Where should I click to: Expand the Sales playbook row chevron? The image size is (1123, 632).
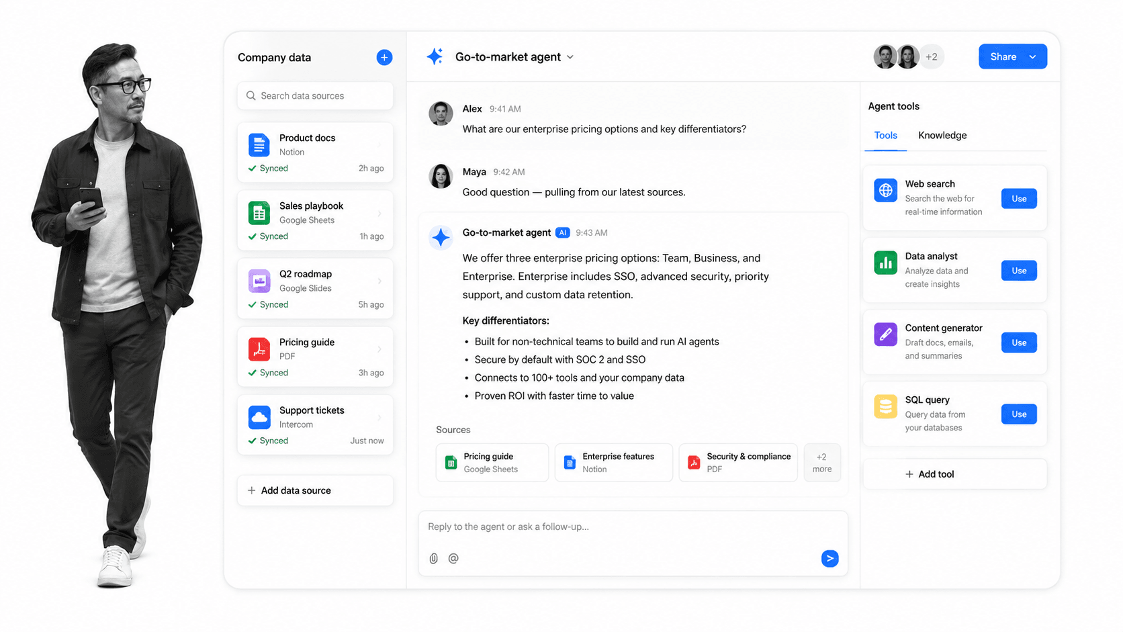(379, 213)
